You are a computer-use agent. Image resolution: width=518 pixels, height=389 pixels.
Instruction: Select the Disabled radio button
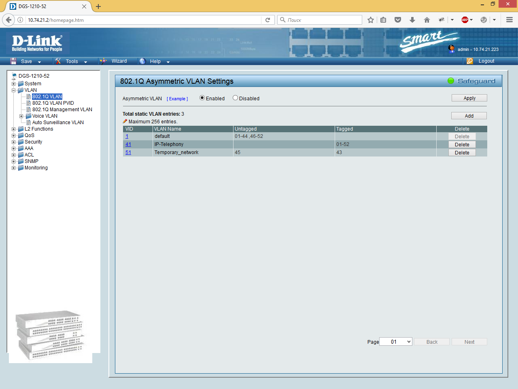[x=235, y=98]
